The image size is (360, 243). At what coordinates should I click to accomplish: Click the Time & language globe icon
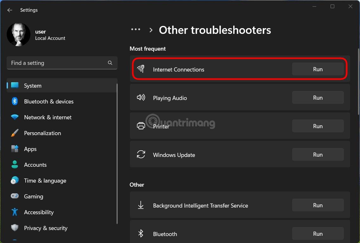click(x=15, y=180)
